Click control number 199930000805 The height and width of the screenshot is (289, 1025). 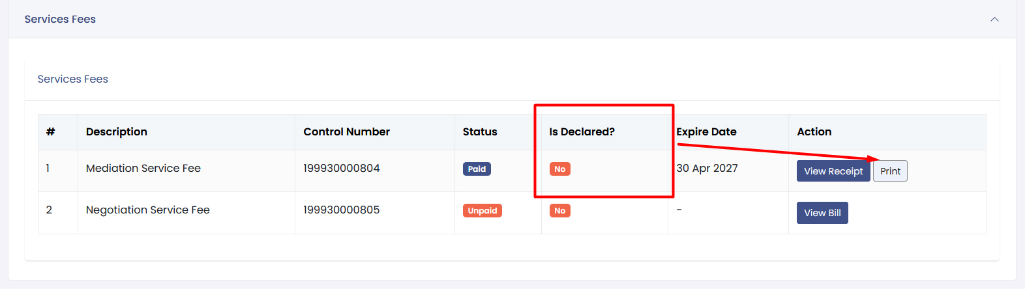point(341,210)
